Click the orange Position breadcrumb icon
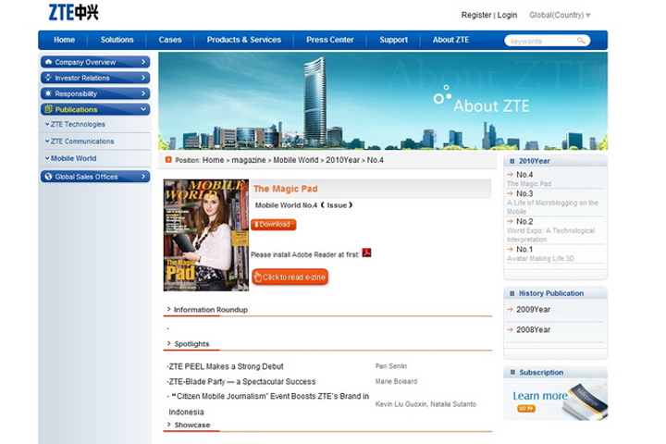This screenshot has height=444, width=666. pos(168,160)
